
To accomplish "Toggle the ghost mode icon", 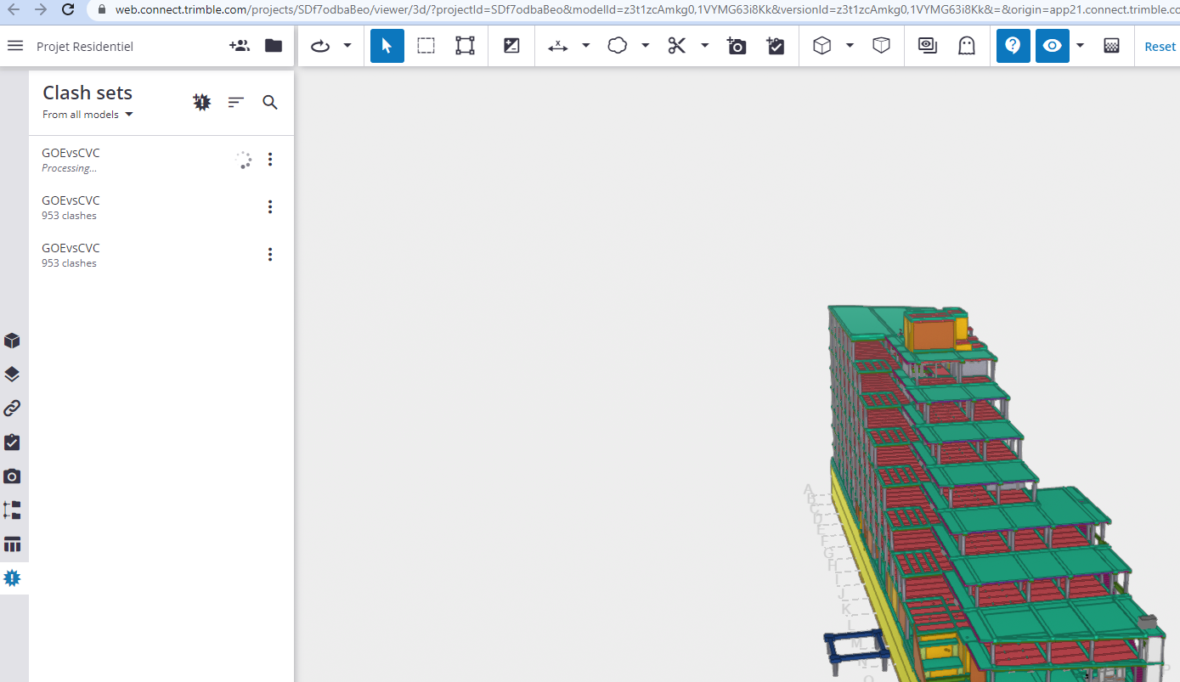I will click(966, 46).
